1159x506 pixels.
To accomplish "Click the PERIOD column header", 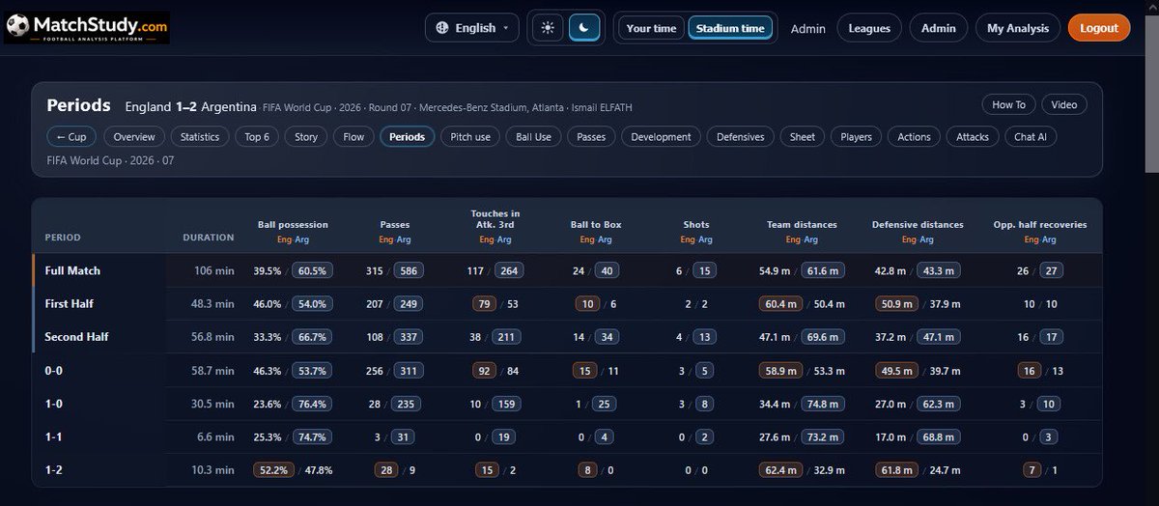I will coord(63,237).
